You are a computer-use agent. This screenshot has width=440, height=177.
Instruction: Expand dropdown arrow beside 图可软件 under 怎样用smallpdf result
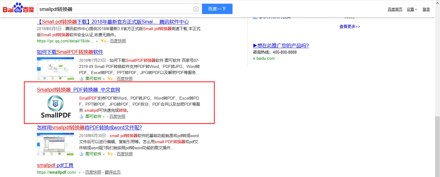pyautogui.click(x=104, y=154)
